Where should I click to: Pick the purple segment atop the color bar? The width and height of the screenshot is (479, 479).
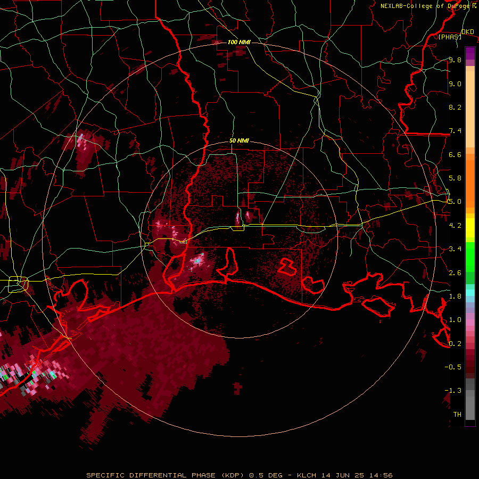click(470, 53)
